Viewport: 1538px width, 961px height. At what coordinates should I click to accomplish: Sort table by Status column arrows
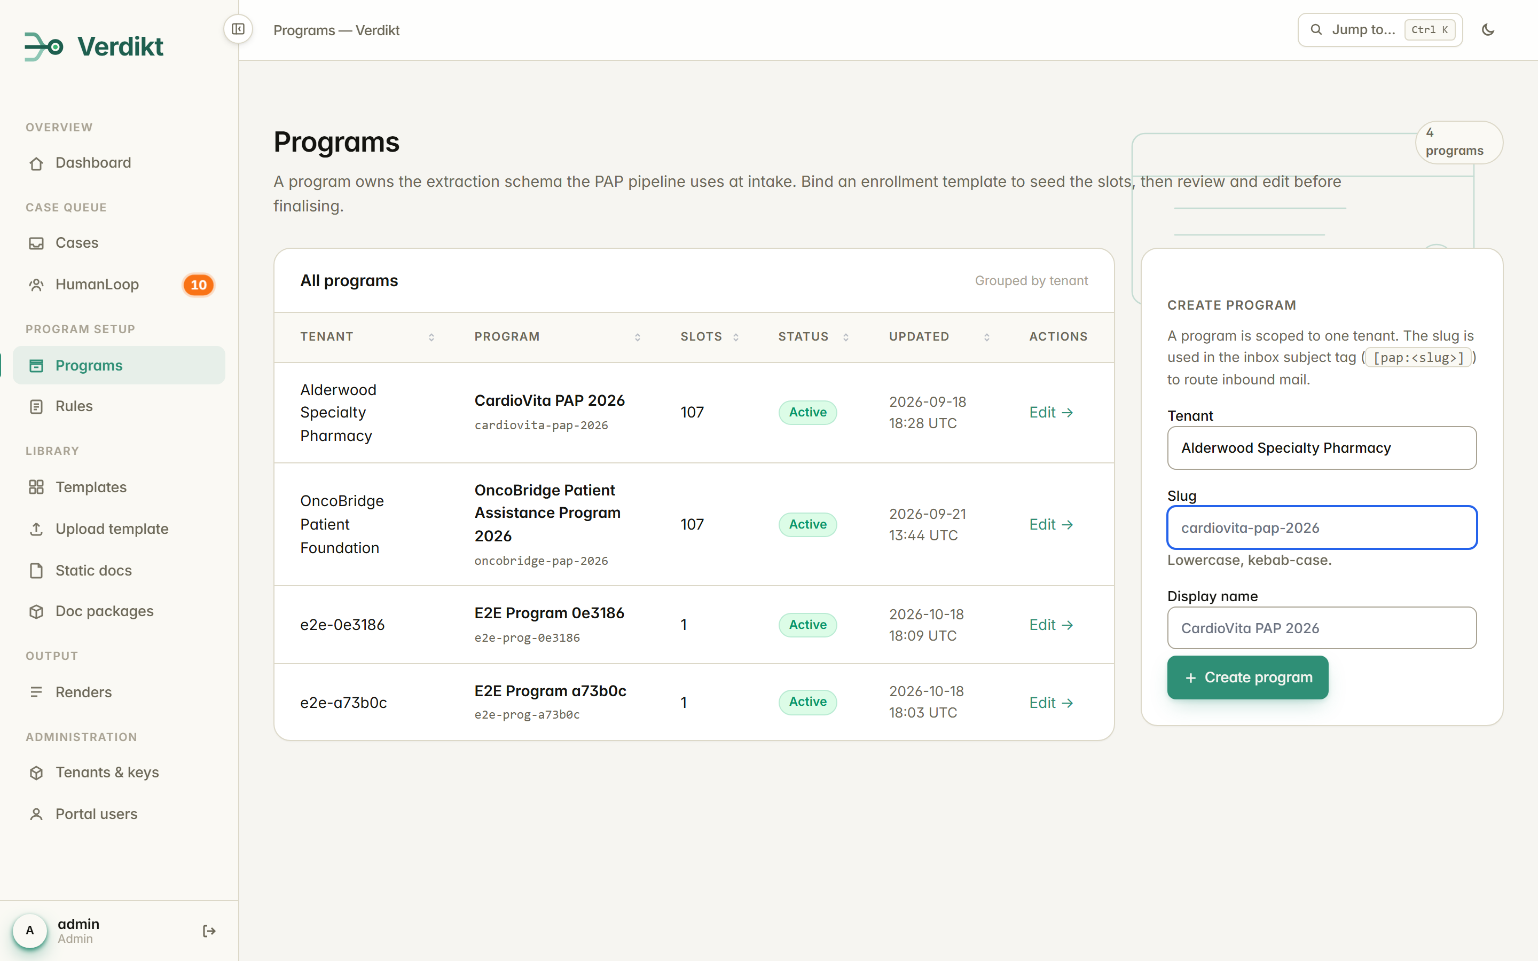[x=846, y=337]
